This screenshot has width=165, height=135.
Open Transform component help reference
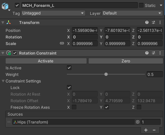(147, 22)
